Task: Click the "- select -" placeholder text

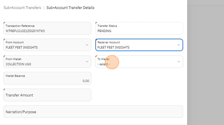Action: (x=104, y=64)
